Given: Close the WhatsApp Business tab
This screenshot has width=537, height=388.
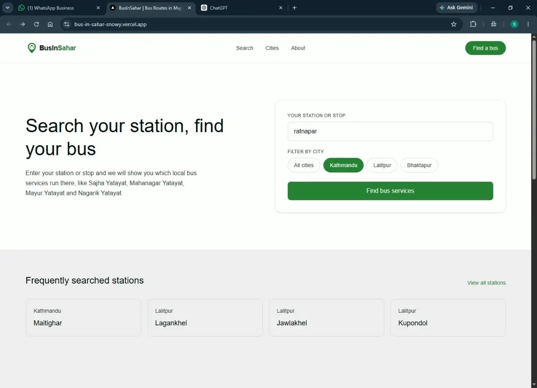Looking at the screenshot, I should (x=98, y=8).
